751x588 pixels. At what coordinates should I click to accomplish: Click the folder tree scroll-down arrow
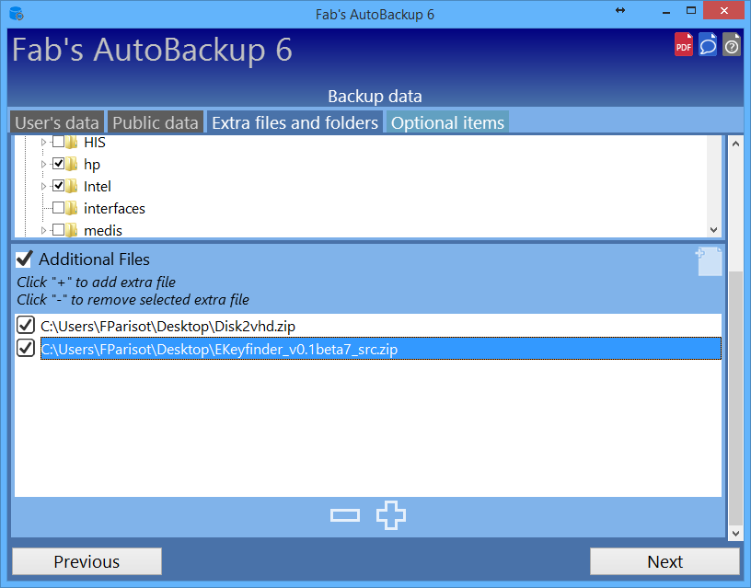pos(713,230)
